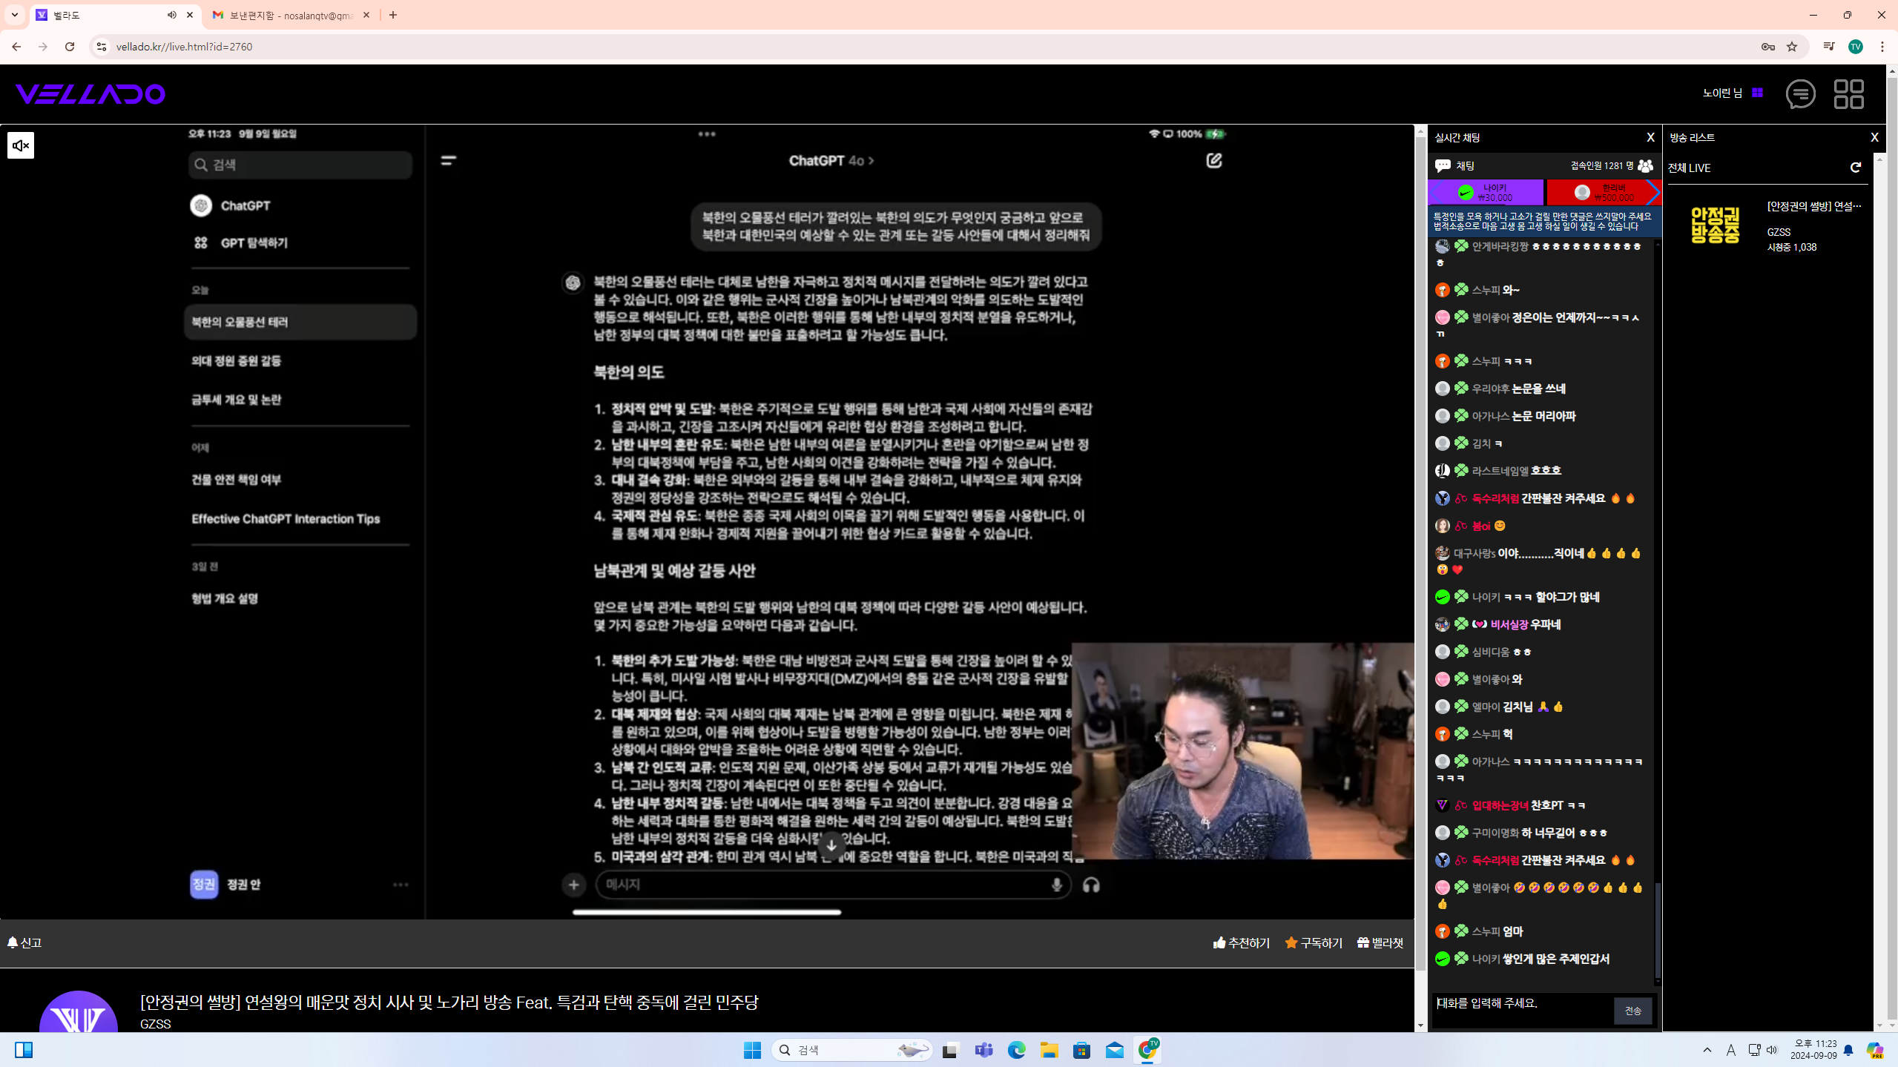The height and width of the screenshot is (1067, 1898).
Task: Open the GZSS channel name link
Action: (x=155, y=1024)
